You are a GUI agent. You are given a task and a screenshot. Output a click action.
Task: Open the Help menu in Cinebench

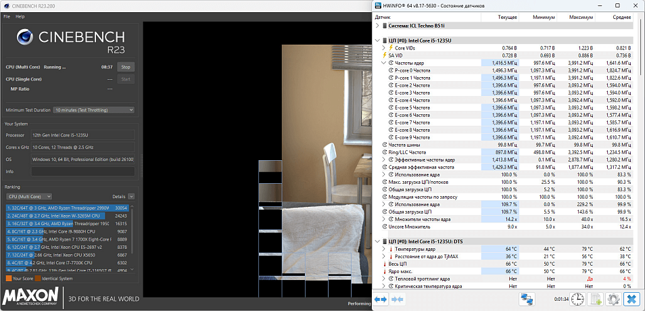(x=20, y=16)
